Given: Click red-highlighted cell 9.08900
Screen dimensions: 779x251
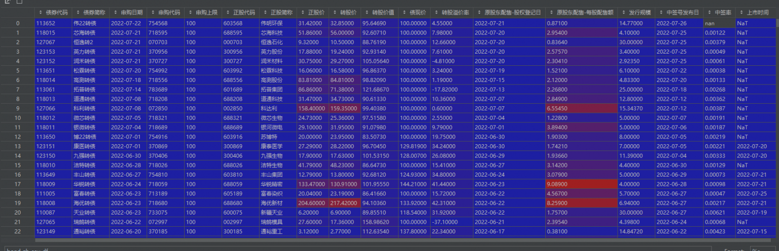Looking at the screenshot, I should point(581,184).
